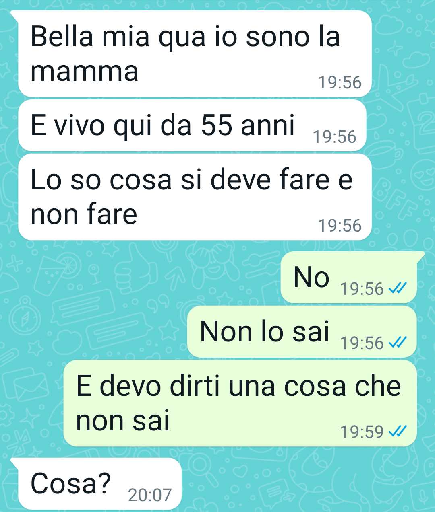Tap the 'Bella mia qua io sono la mamma' message

coord(195,53)
